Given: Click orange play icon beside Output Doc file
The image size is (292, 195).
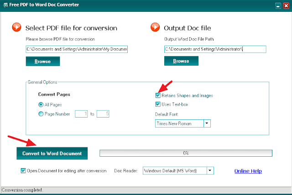Looking at the screenshot, I should (x=155, y=27).
